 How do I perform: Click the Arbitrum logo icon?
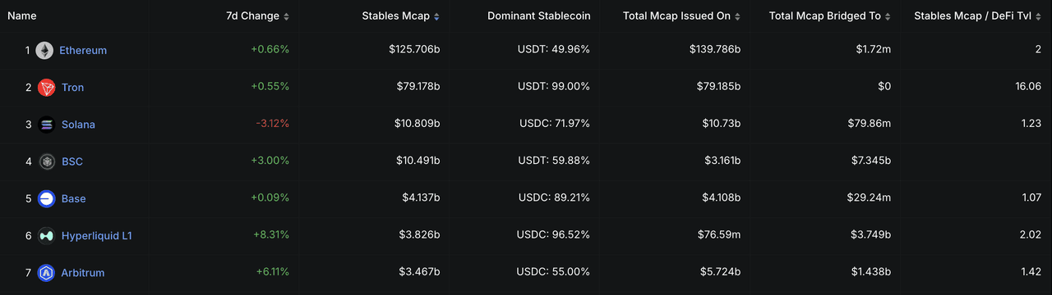47,273
